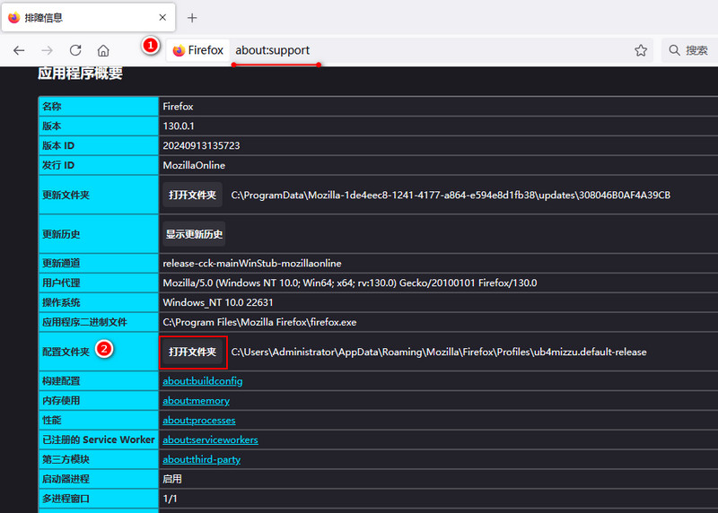Close the 排障信息 tab
This screenshot has width=718, height=513.
pos(162,18)
